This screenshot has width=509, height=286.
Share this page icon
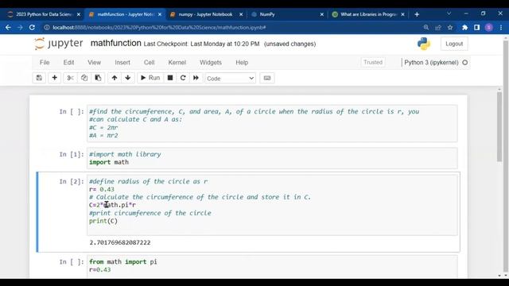tap(438, 28)
